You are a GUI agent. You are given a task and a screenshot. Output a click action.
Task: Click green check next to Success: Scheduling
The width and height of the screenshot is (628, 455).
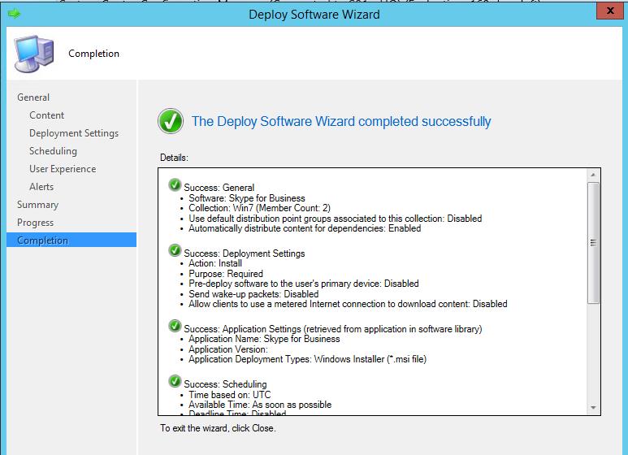click(175, 383)
